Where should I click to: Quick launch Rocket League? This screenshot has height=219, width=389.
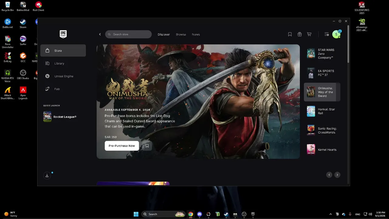[x=63, y=117]
